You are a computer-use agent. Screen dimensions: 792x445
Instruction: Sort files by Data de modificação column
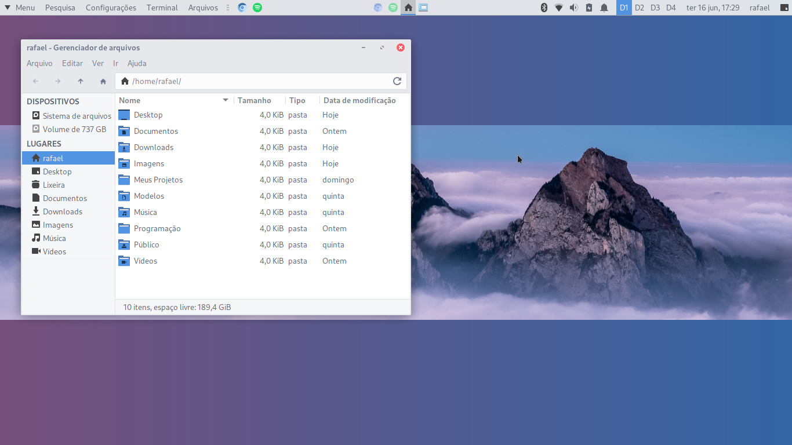point(359,100)
